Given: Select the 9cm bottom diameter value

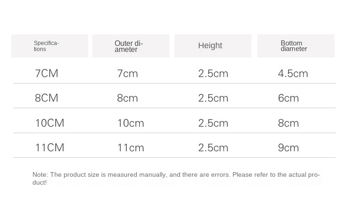Looking at the screenshot, I should tap(288, 148).
